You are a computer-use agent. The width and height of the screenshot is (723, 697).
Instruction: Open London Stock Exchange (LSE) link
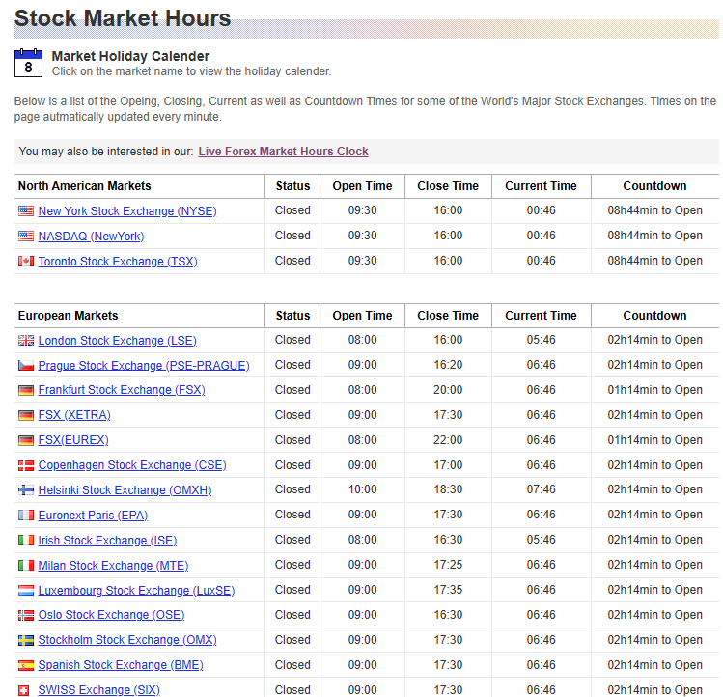(117, 341)
